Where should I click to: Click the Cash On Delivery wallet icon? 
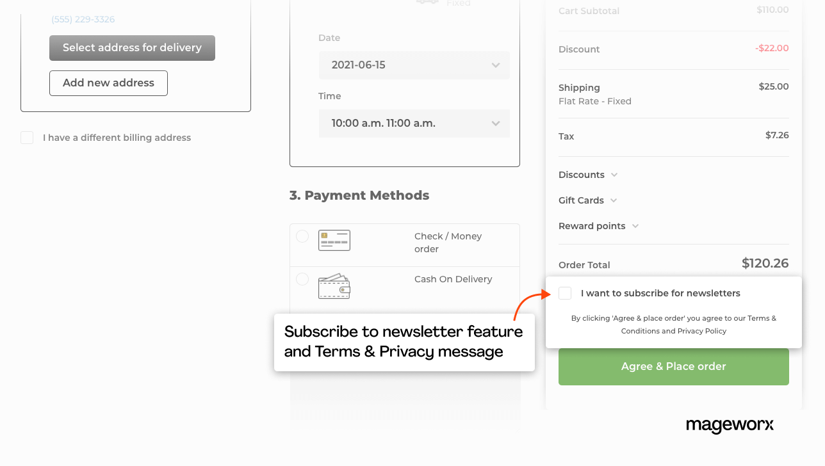click(x=334, y=286)
